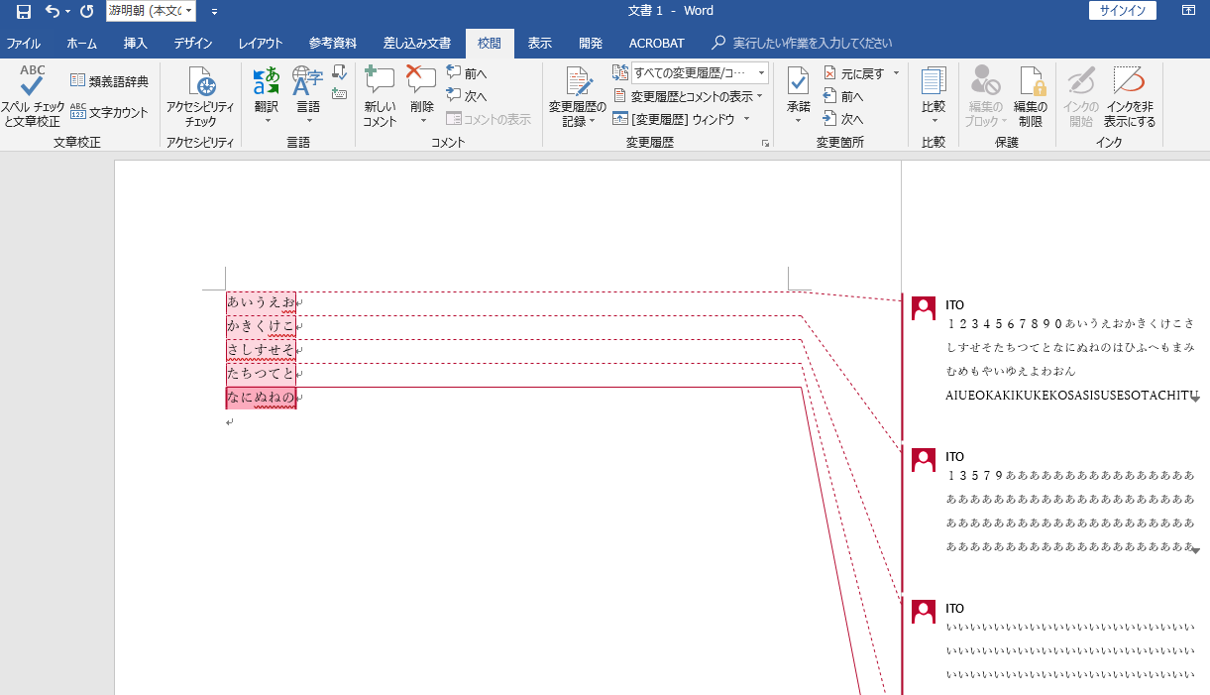
Task: Click the third ITO comment avatar
Action: click(x=924, y=612)
